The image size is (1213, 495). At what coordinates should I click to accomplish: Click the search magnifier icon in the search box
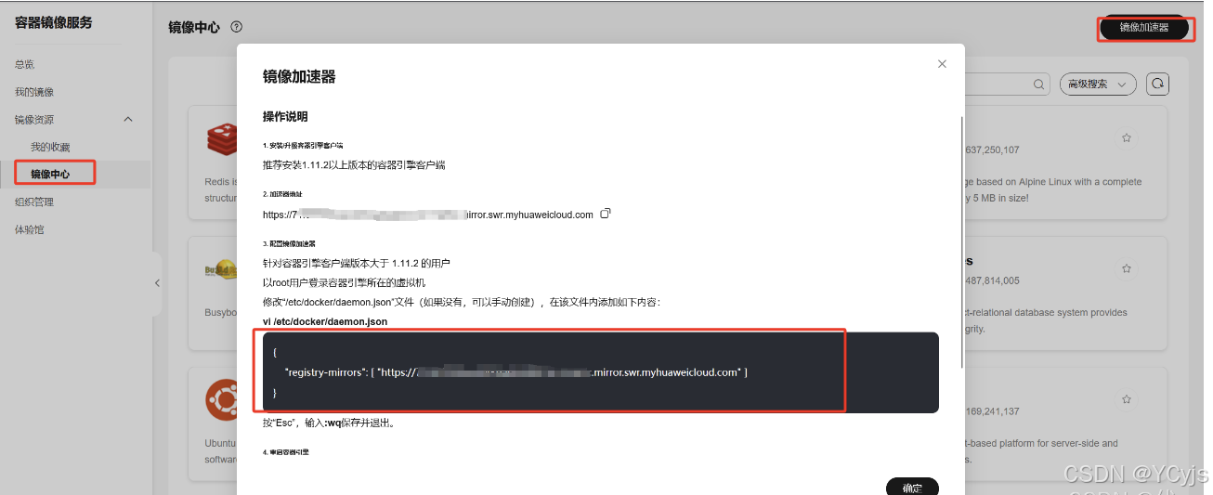coord(1039,85)
